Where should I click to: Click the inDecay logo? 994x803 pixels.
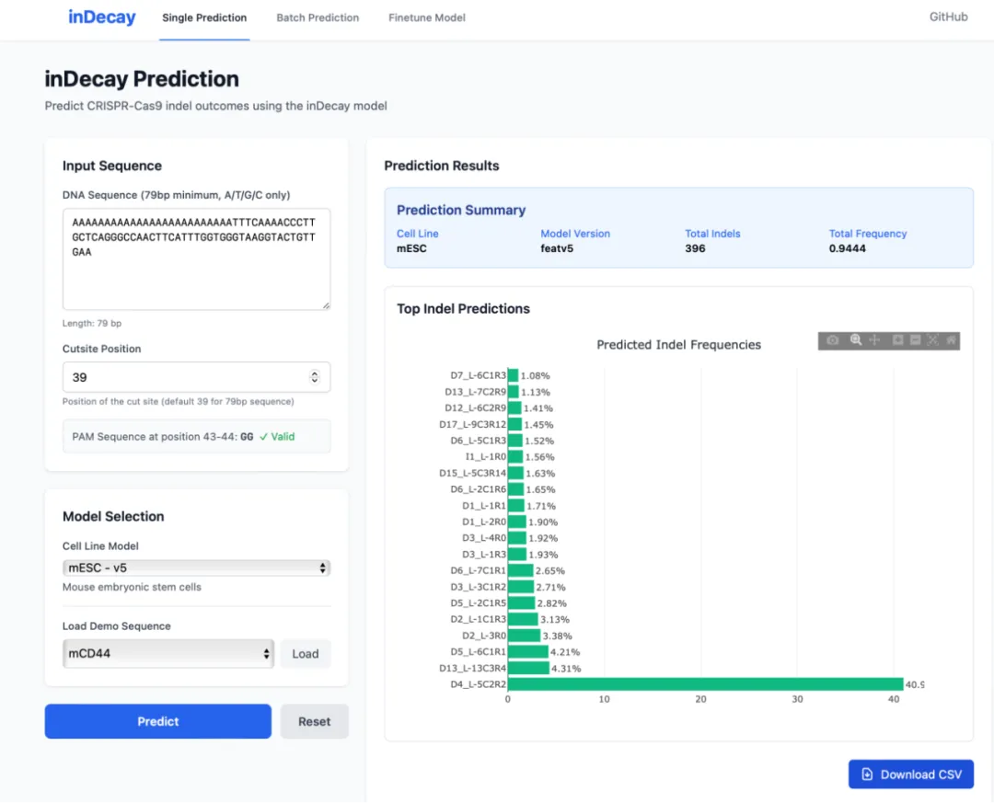pos(102,17)
